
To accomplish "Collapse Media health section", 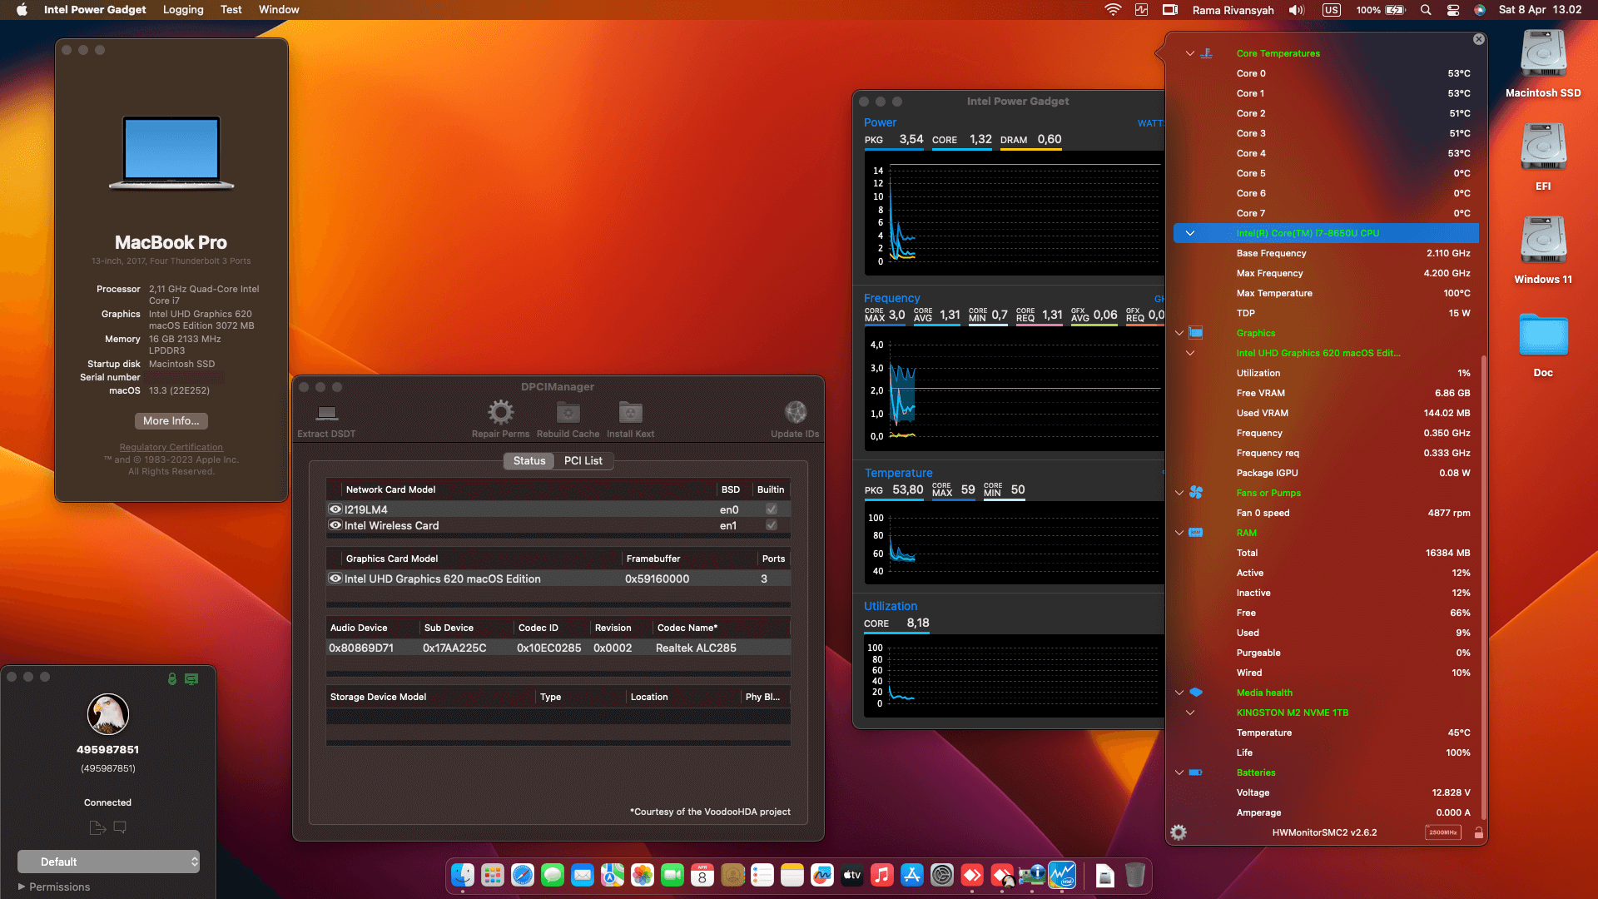I will 1179,693.
